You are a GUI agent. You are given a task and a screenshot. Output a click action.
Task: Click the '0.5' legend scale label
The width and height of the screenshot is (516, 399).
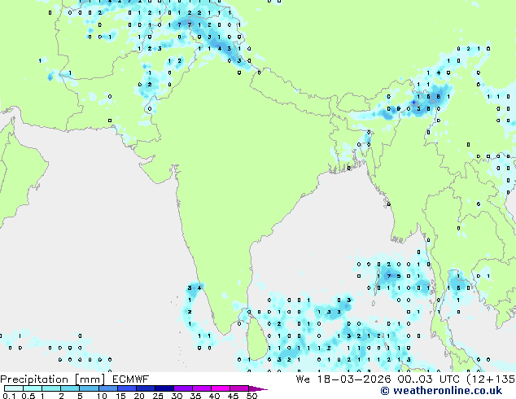(28, 396)
